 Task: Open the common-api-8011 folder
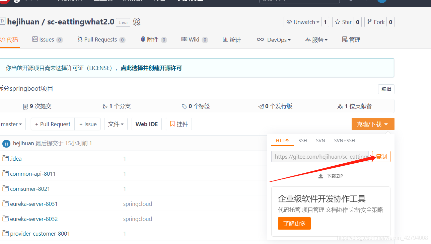(33, 174)
